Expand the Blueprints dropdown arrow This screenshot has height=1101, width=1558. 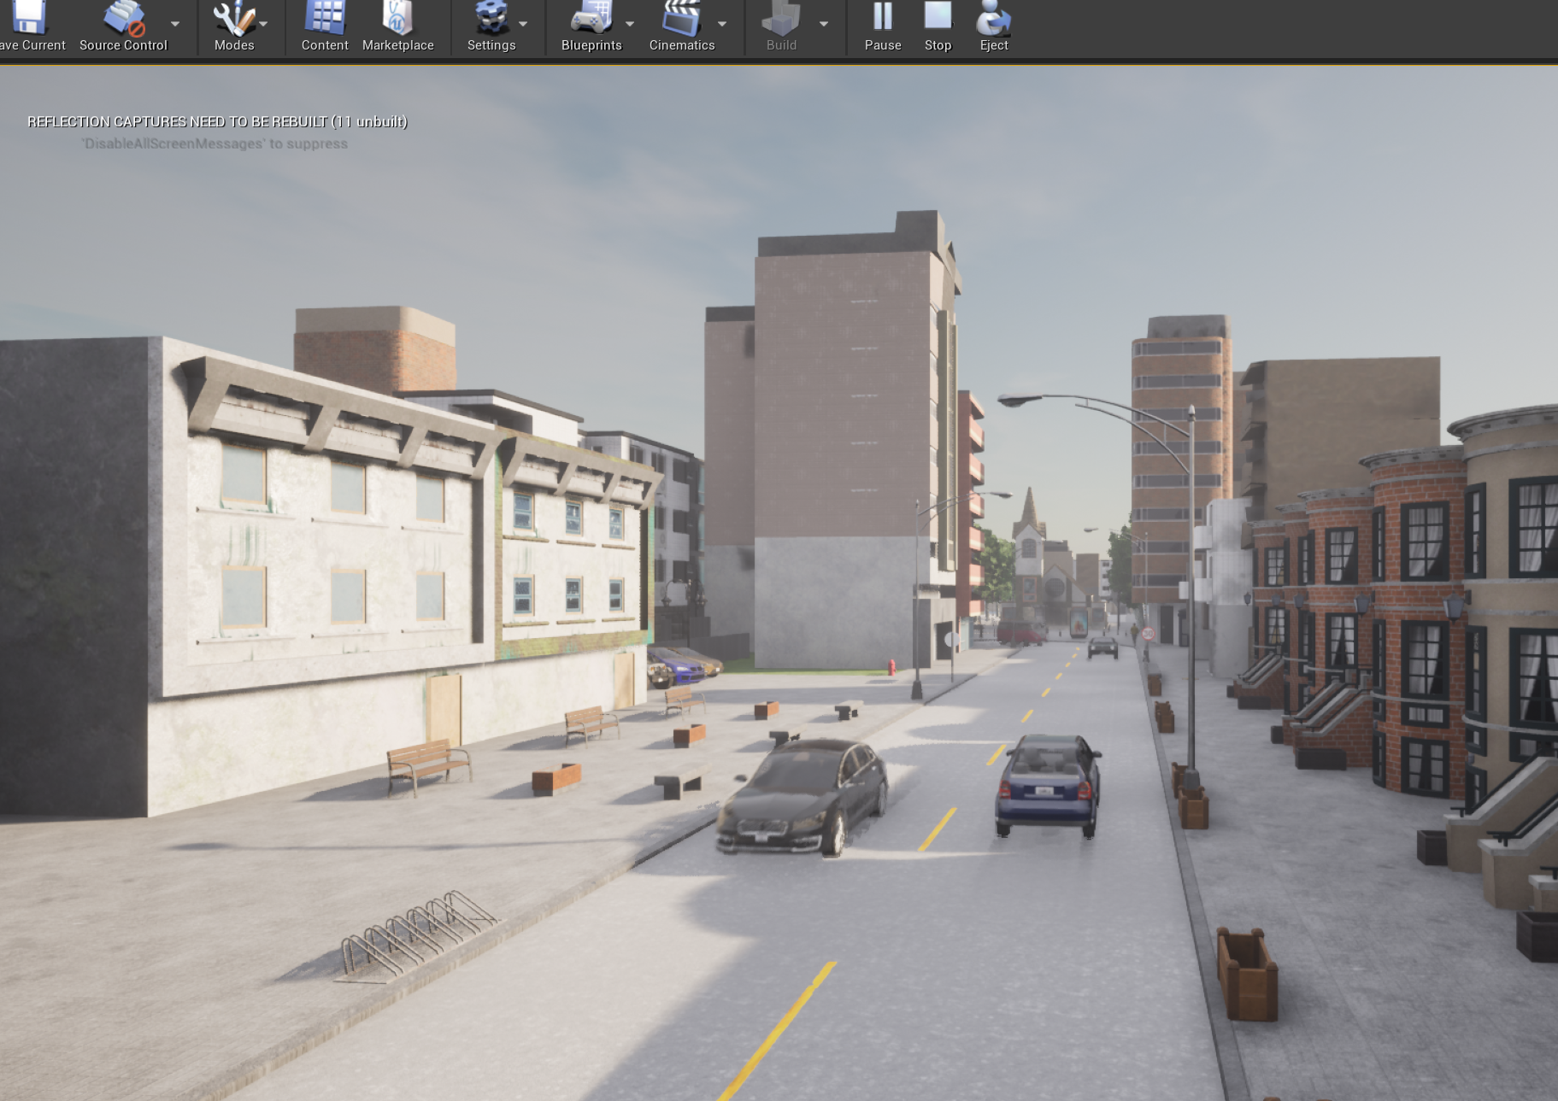pos(630,24)
